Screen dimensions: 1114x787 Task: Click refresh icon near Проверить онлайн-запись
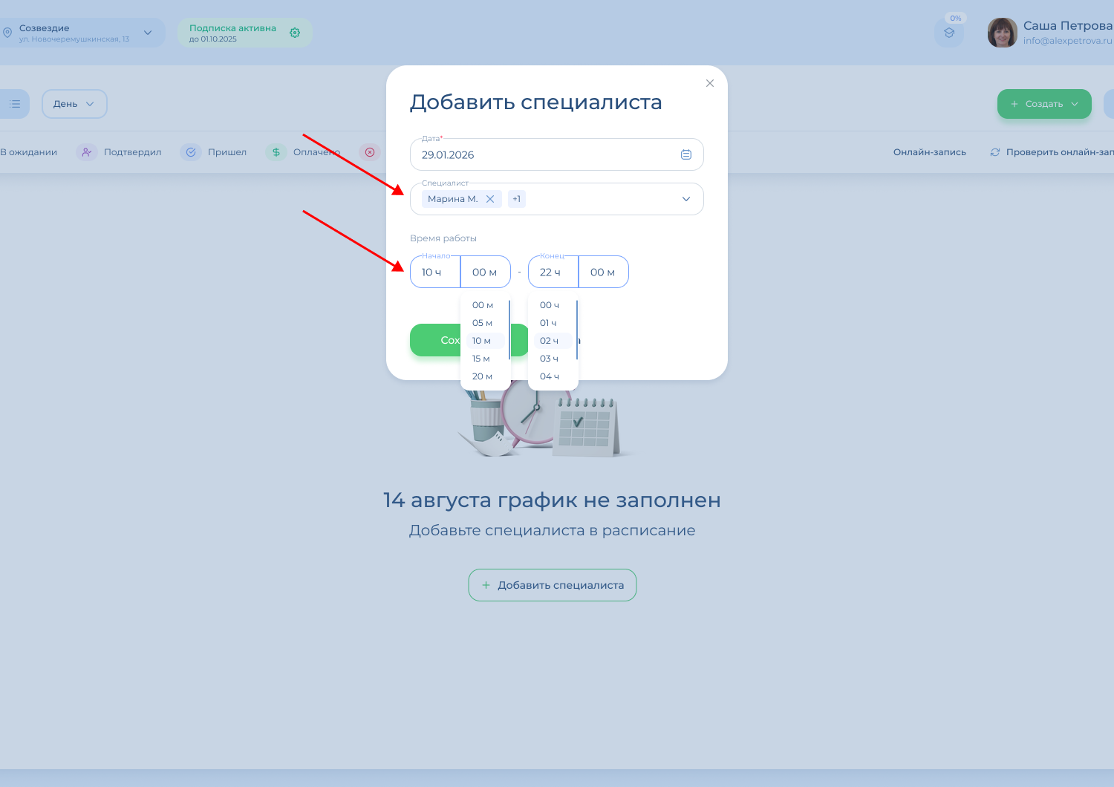[x=995, y=152]
